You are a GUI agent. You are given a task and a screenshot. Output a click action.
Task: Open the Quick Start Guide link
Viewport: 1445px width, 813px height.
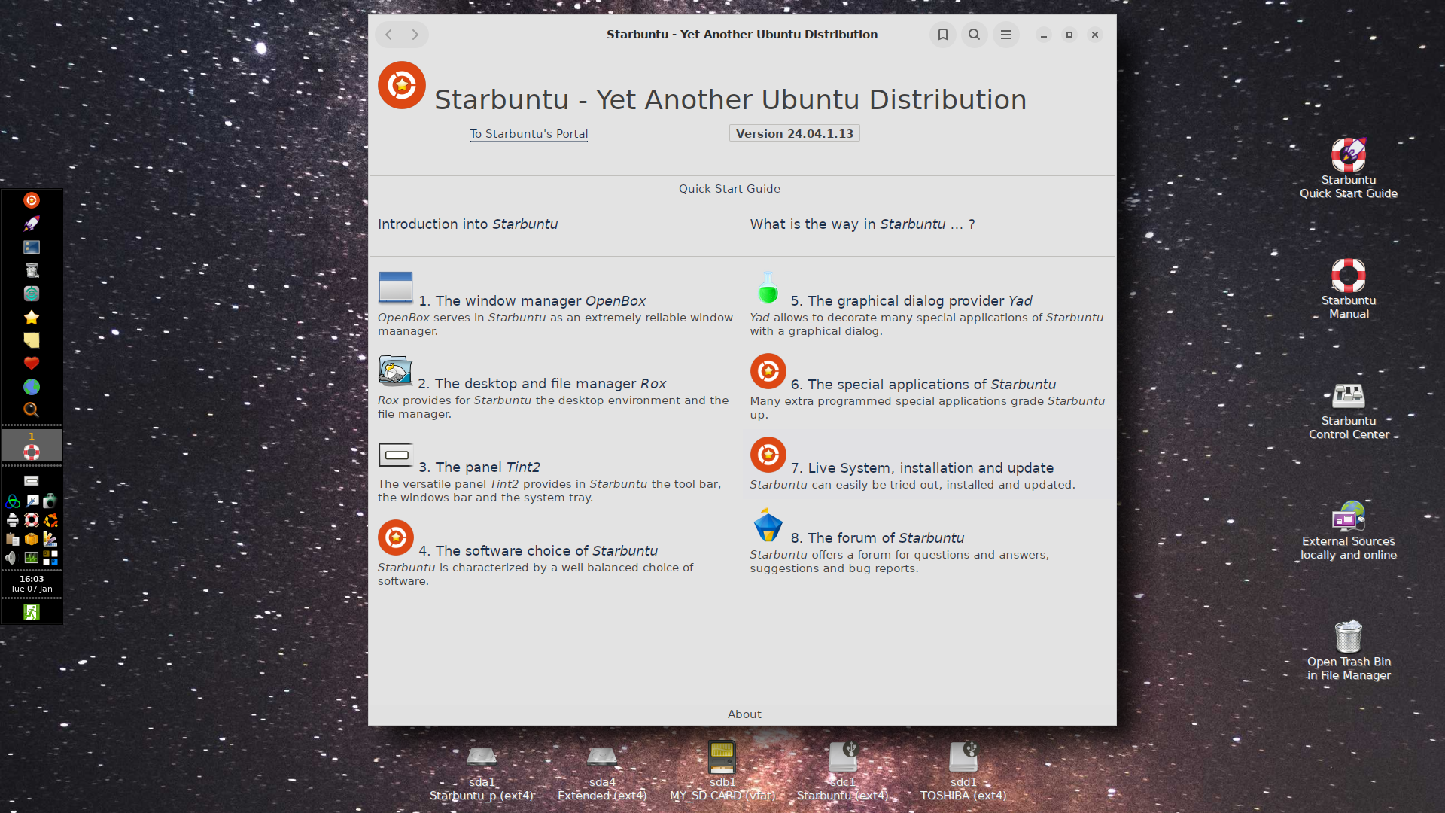coord(729,189)
